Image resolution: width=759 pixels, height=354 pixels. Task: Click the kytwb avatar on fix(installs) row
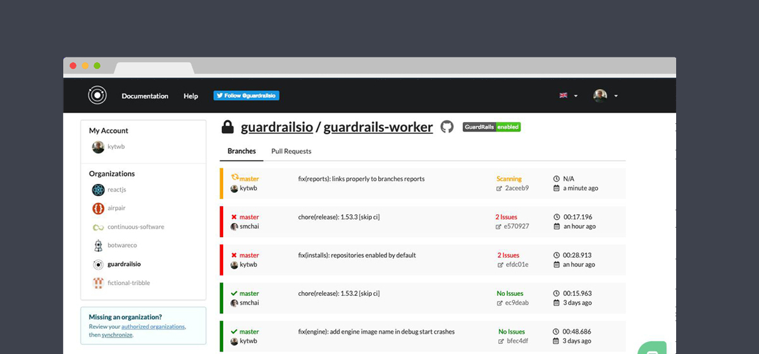(x=234, y=265)
